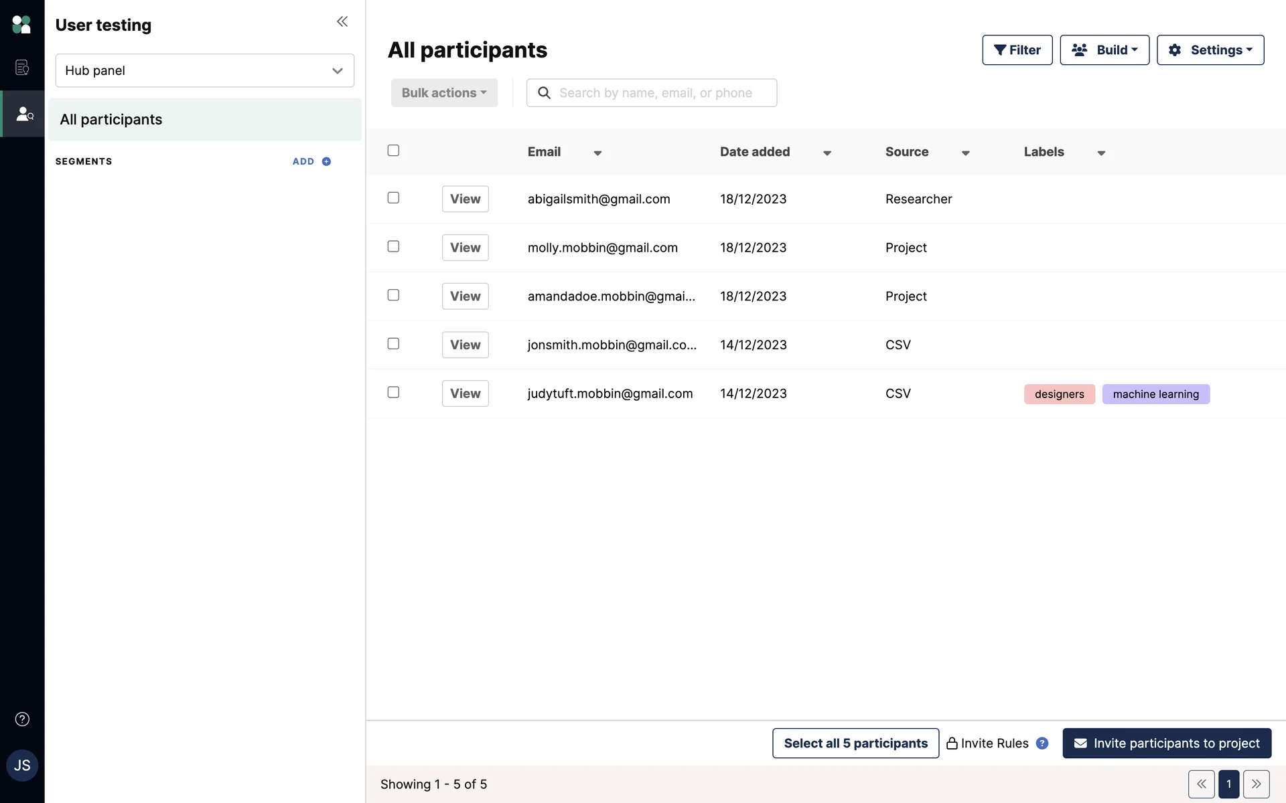Sort by Date added column arrow
Image resolution: width=1286 pixels, height=803 pixels.
click(827, 153)
